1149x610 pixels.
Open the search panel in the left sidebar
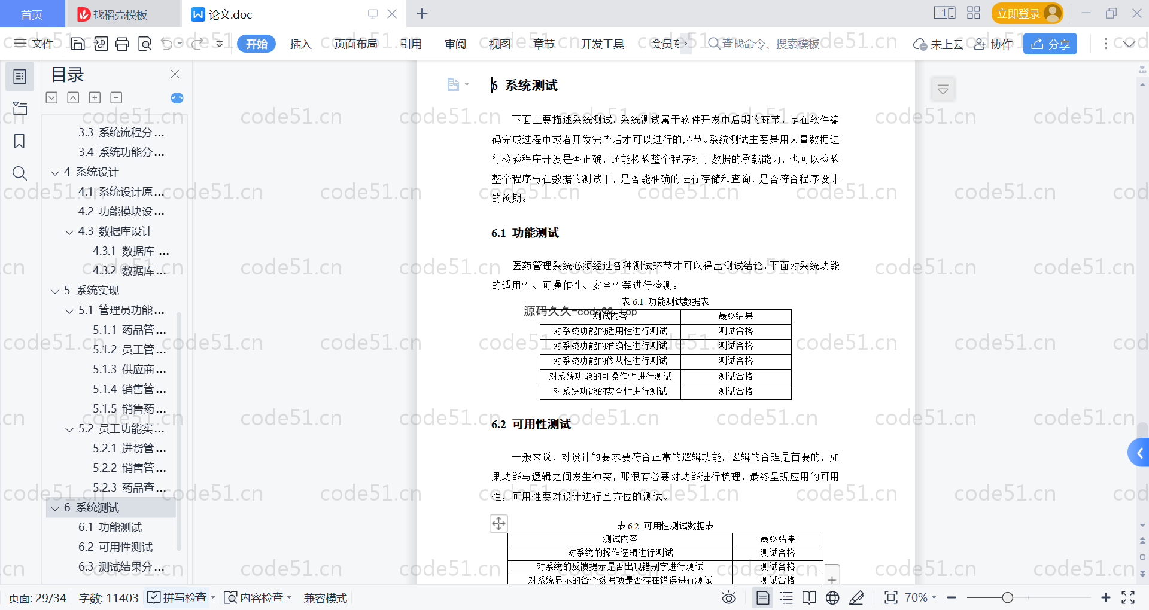tap(20, 173)
